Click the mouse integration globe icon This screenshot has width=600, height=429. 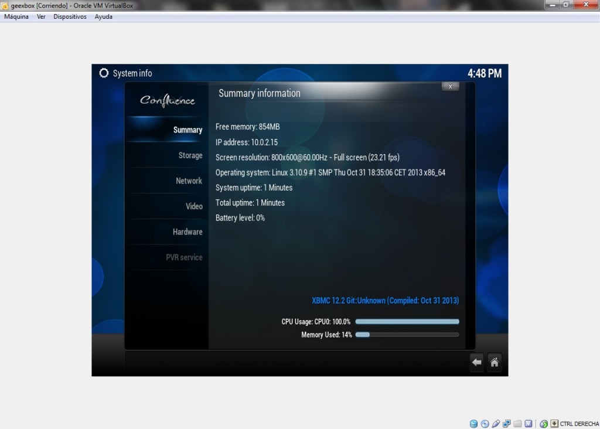point(544,424)
